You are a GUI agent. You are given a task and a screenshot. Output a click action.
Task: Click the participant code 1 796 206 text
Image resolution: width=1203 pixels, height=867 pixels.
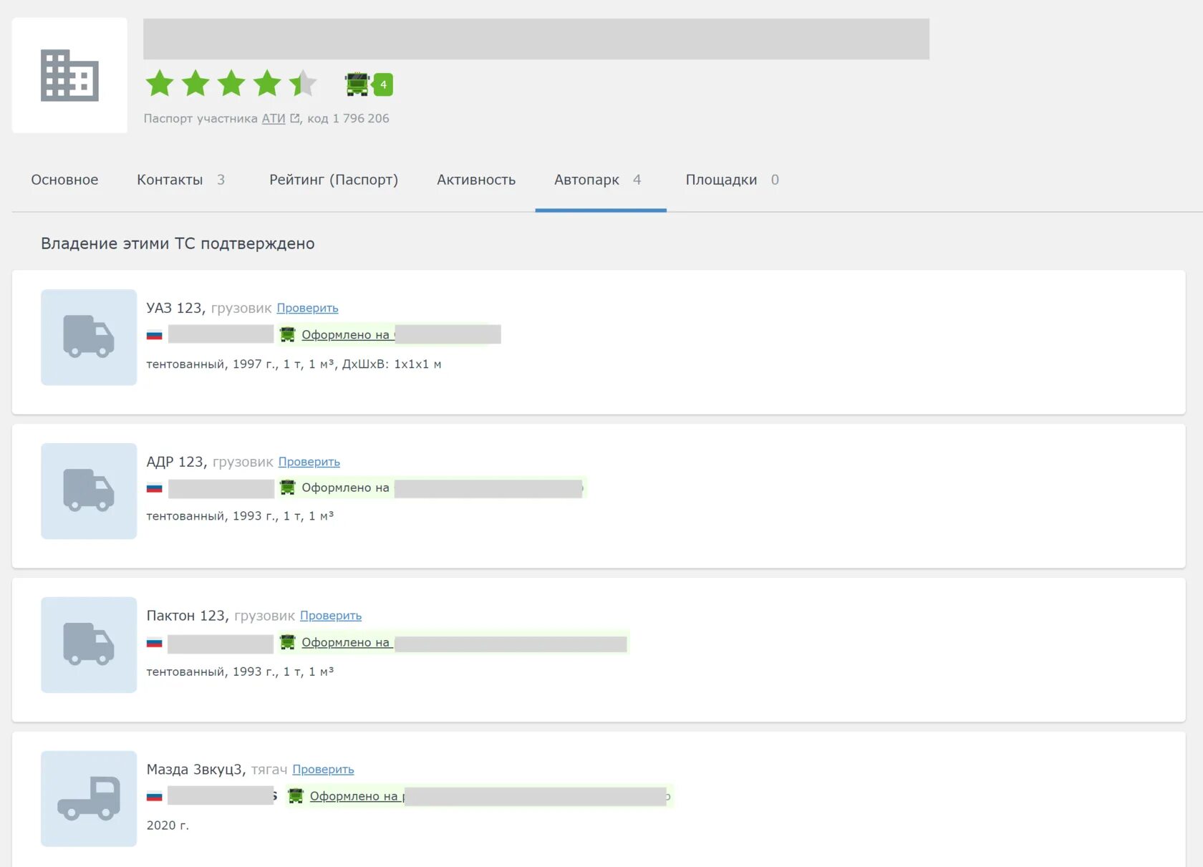(361, 118)
